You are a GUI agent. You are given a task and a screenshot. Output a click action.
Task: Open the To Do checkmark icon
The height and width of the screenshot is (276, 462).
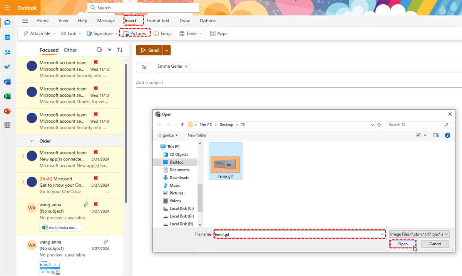pos(7,67)
